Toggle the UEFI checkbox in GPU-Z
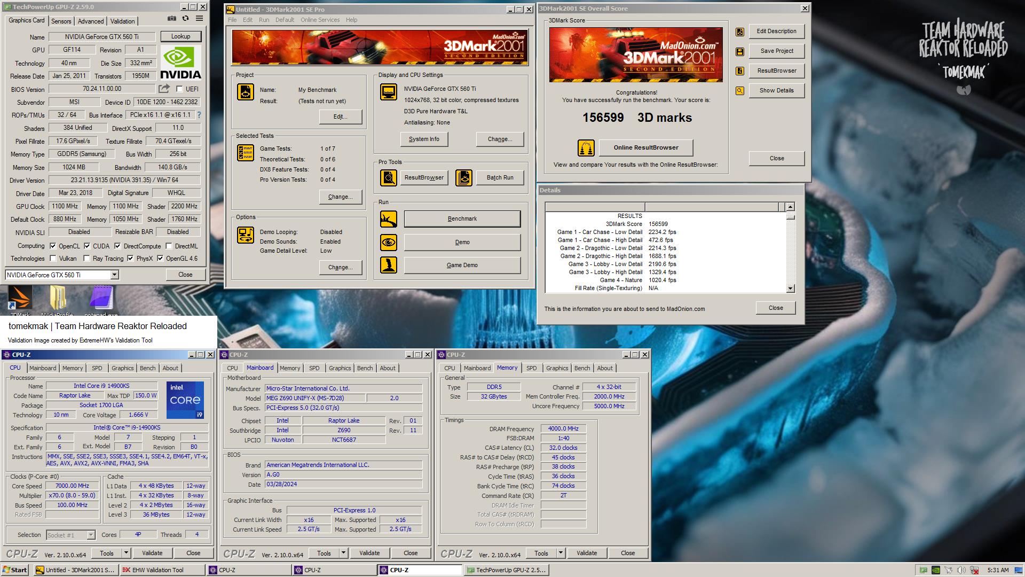1025x577 pixels. click(179, 89)
